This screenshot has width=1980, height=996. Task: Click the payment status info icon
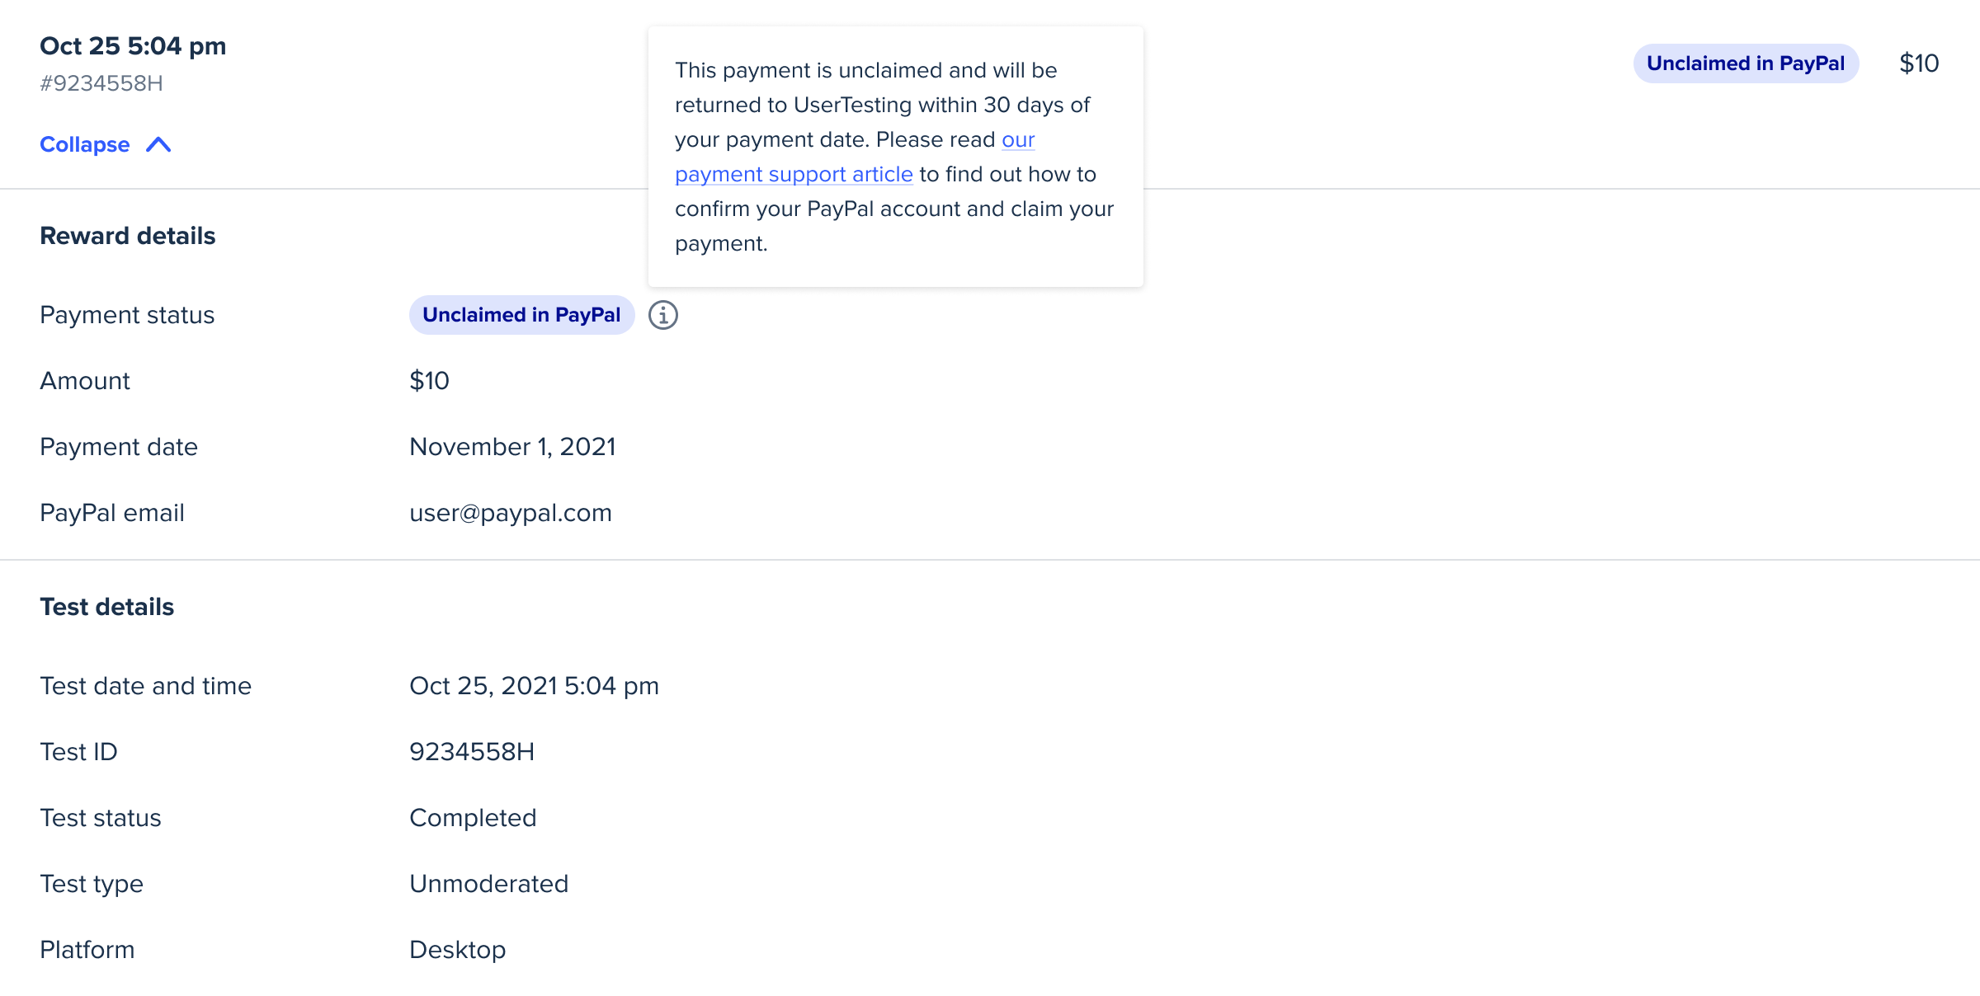point(662,315)
